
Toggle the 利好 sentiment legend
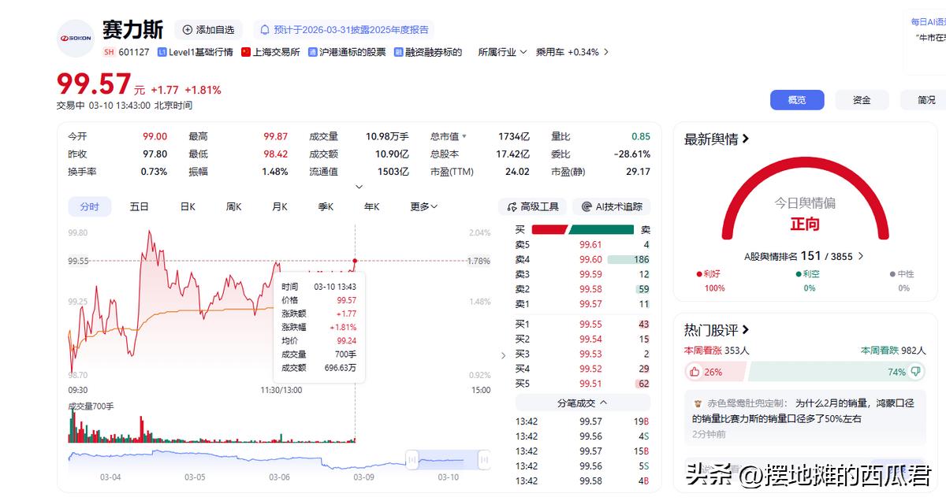(x=709, y=273)
